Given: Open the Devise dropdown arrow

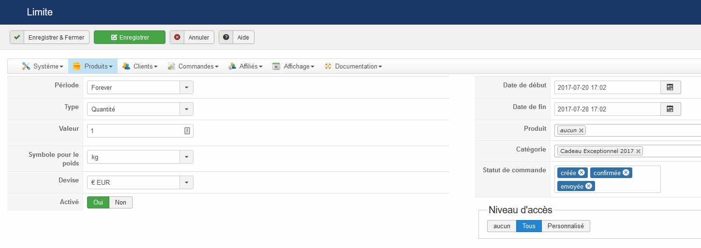Looking at the screenshot, I should (x=187, y=182).
